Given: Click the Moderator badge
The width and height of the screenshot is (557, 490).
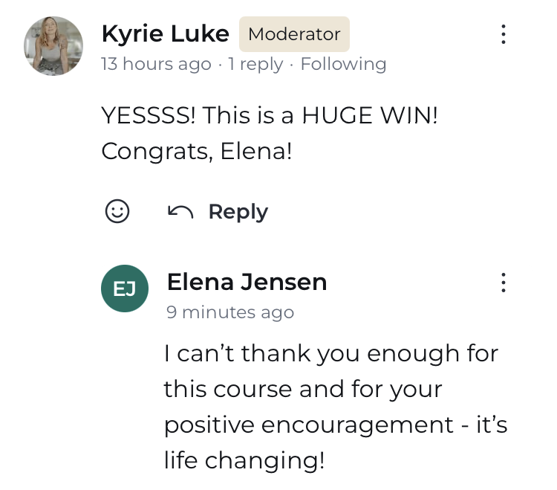Looking at the screenshot, I should click(294, 34).
